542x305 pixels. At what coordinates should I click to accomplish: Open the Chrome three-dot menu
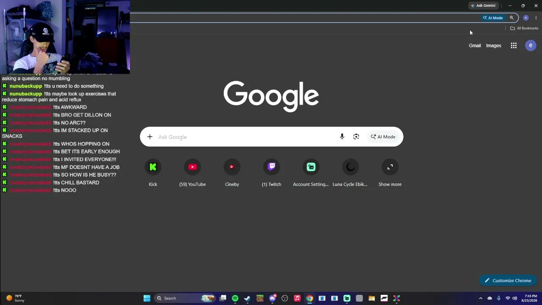coord(536,18)
